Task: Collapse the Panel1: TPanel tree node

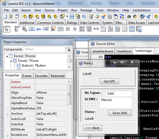Action: [11, 61]
